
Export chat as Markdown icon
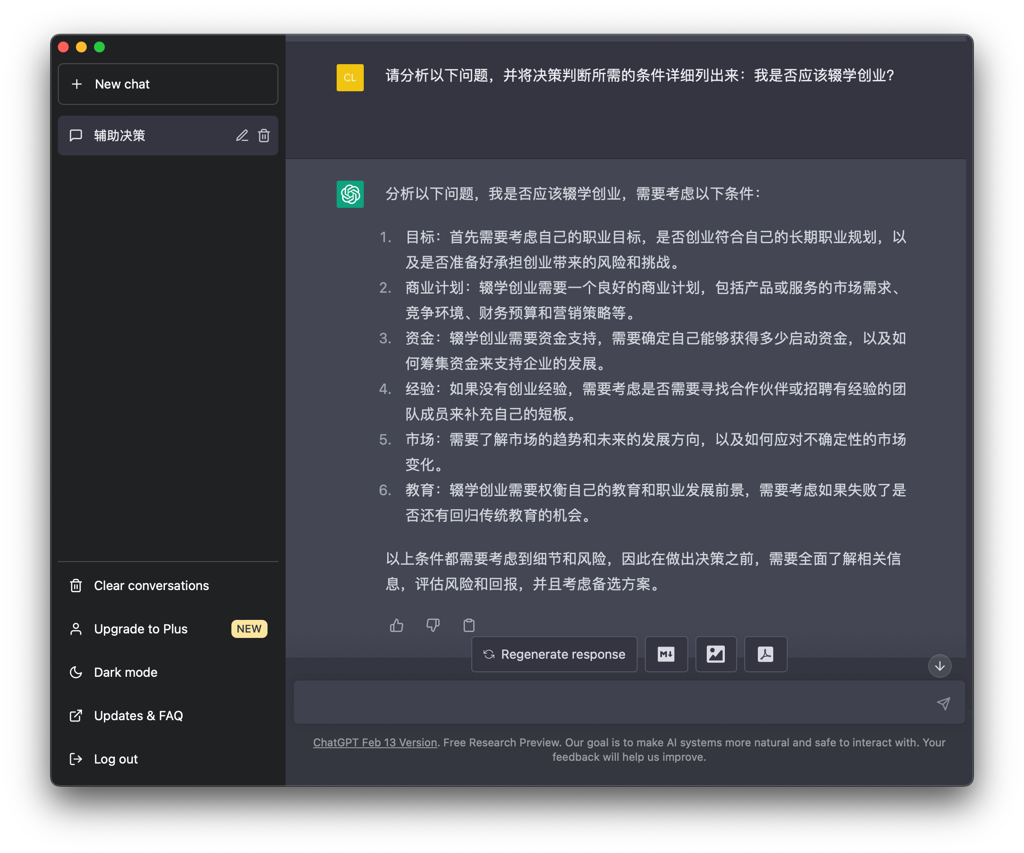tap(666, 654)
